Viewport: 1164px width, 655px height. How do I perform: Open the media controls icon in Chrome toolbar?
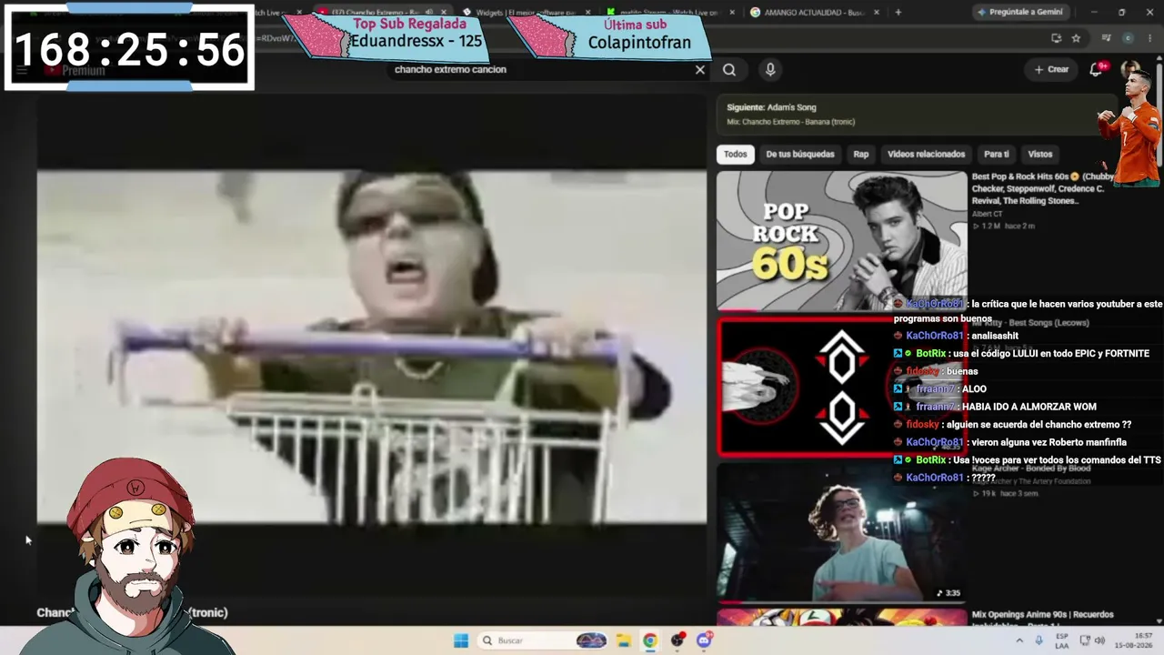point(1107,38)
